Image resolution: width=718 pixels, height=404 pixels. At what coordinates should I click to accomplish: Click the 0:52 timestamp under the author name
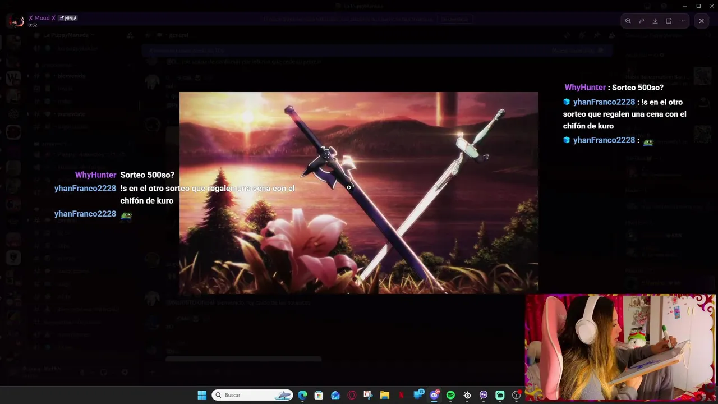(x=33, y=25)
